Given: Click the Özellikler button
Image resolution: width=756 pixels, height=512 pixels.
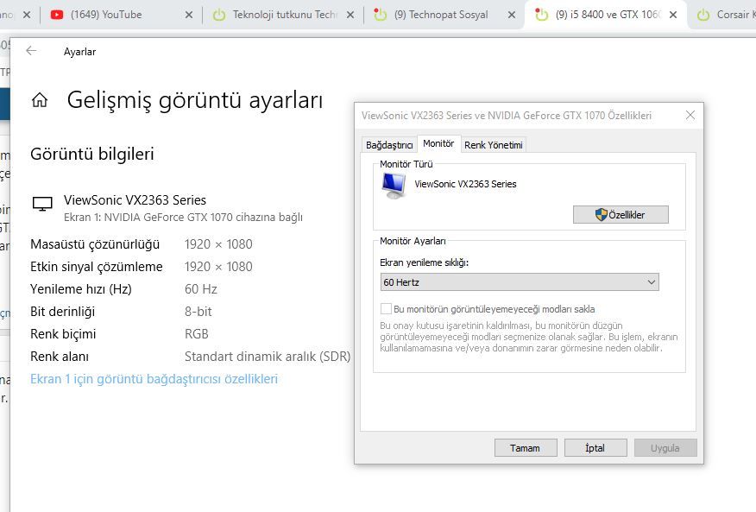Looking at the screenshot, I should pos(621,215).
